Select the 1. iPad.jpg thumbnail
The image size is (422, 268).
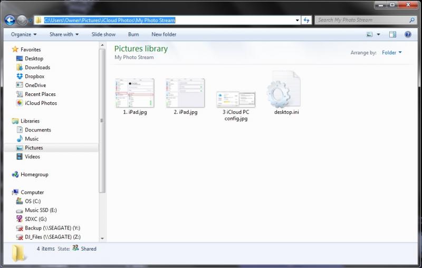click(135, 93)
